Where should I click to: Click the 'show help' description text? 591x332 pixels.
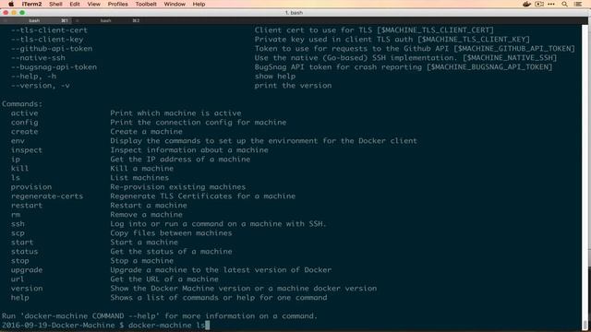click(275, 76)
